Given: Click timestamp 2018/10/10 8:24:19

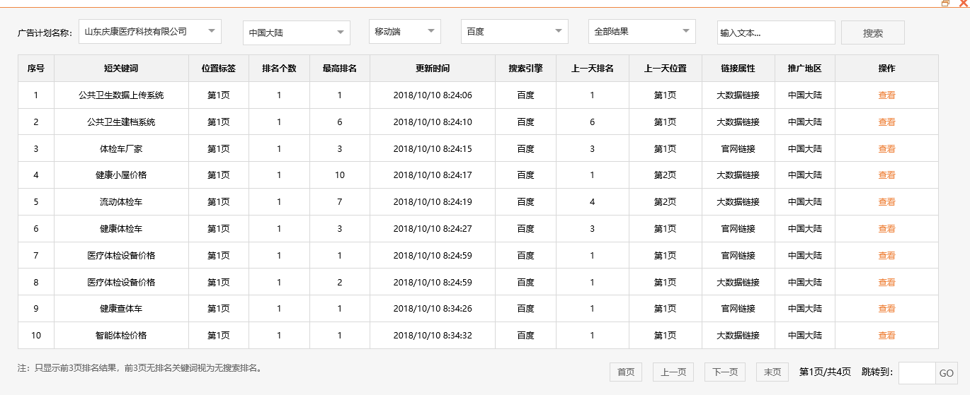Looking at the screenshot, I should click(433, 202).
